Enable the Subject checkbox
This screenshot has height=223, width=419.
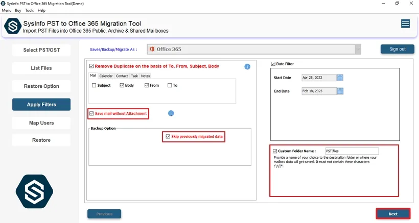94,86
